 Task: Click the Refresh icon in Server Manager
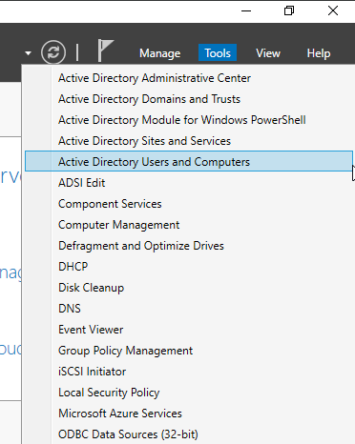tap(53, 52)
